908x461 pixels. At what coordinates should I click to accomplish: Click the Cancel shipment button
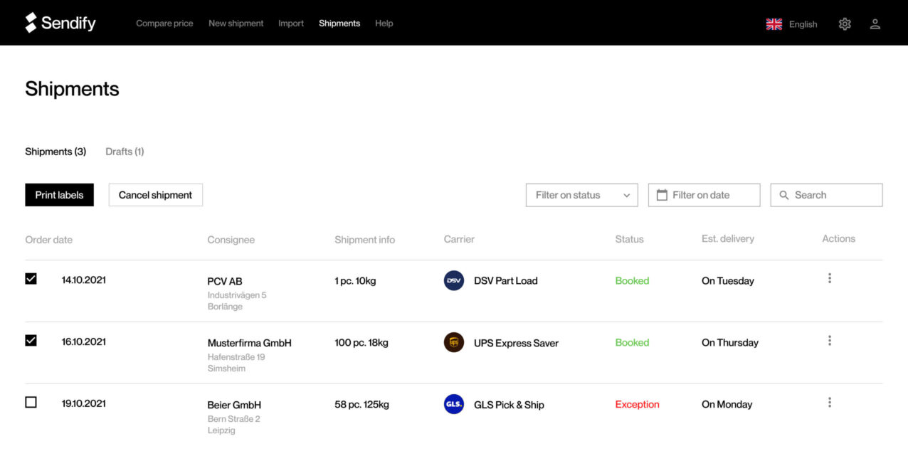[155, 195]
